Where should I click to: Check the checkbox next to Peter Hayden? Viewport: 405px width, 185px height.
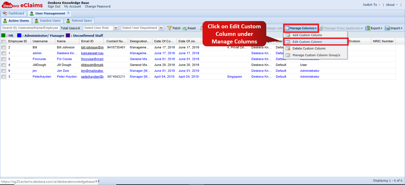[4, 77]
